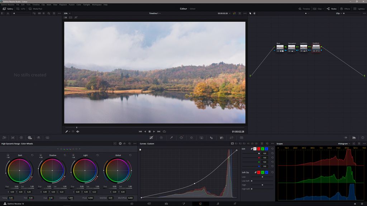Select the Qualifier eyedropper tool

click(x=171, y=137)
